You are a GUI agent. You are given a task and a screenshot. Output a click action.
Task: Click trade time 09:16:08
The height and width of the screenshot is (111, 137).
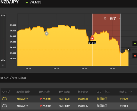pos(65,99)
